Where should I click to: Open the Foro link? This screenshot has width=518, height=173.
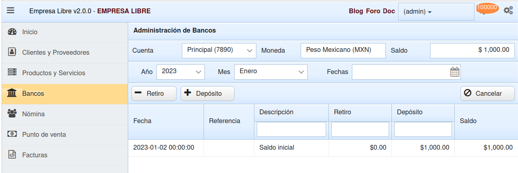coord(373,11)
